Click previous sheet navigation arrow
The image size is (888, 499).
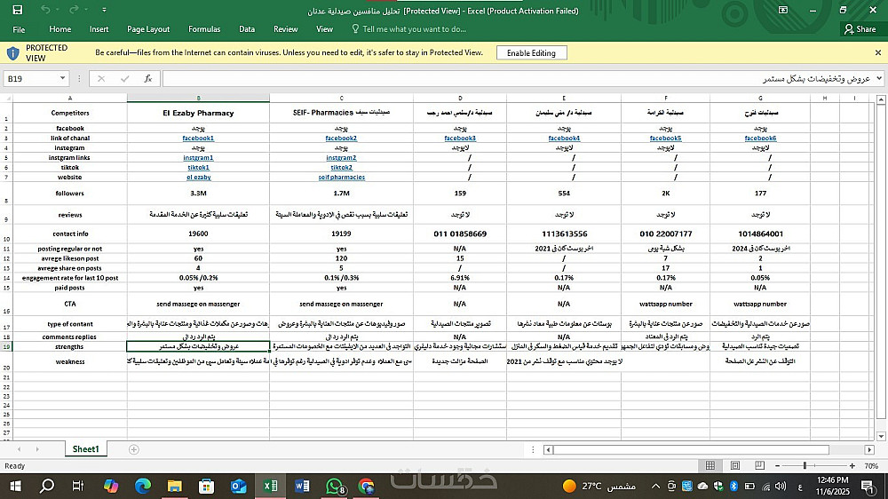19,449
